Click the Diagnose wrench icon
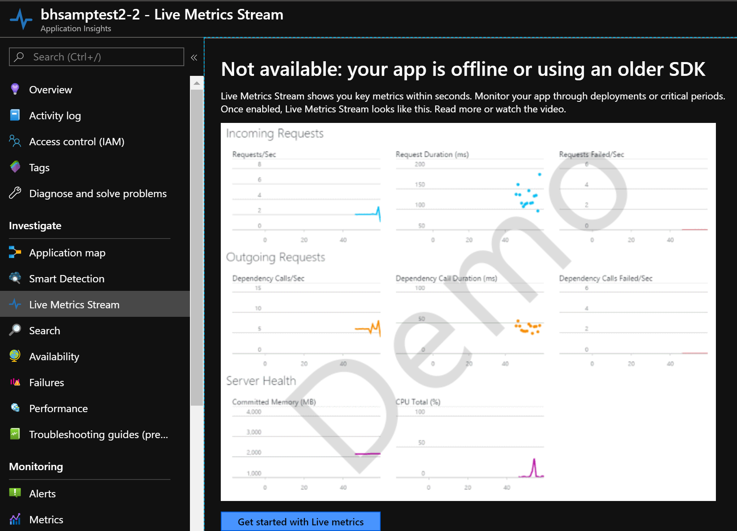737x531 pixels. (x=15, y=193)
